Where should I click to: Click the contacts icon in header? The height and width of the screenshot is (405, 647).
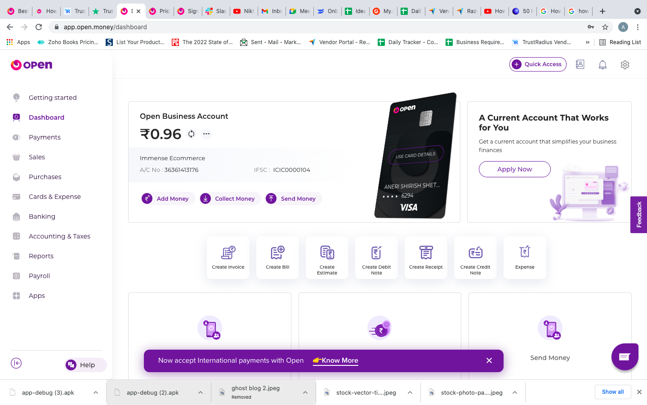point(580,64)
